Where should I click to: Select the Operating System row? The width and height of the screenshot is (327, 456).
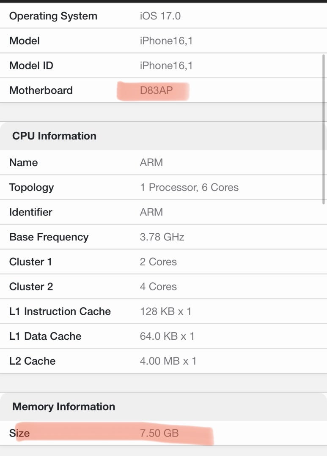point(163,16)
